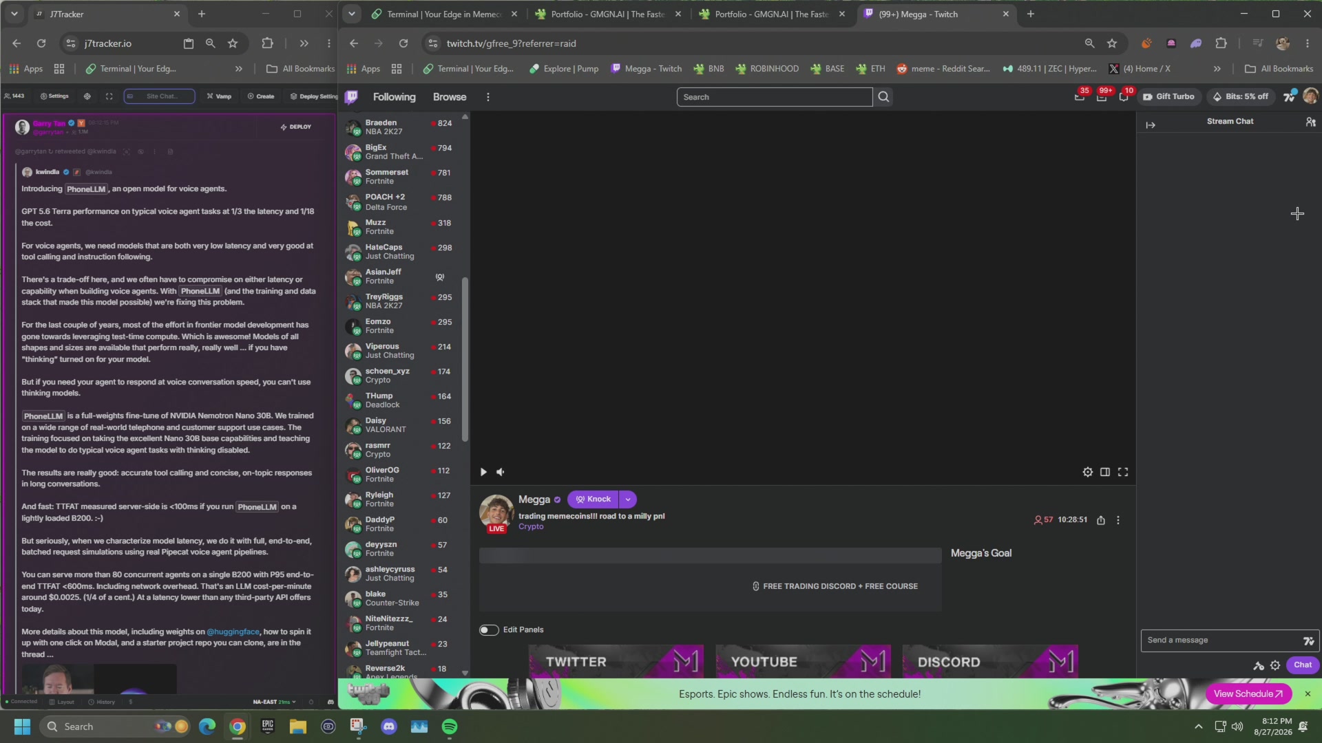Switch player to theatre mode

click(x=1105, y=472)
